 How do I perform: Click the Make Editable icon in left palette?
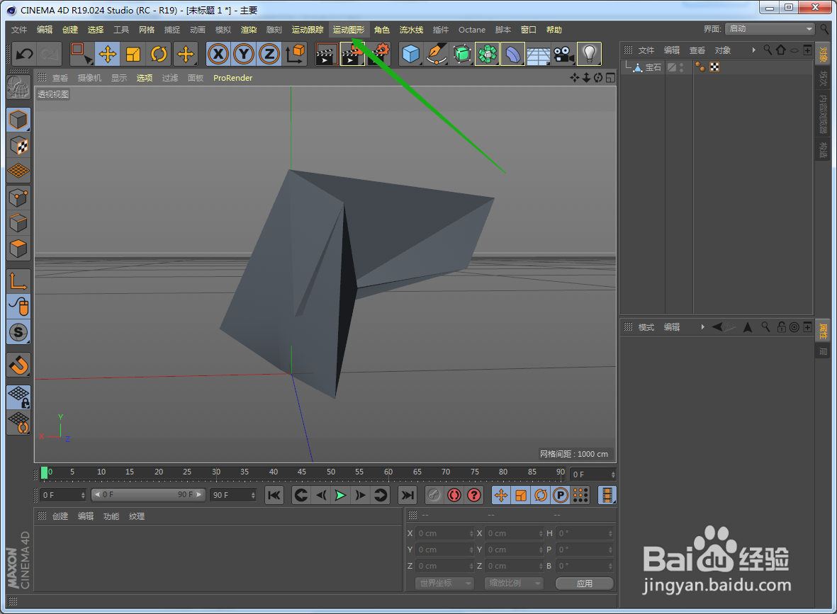(x=18, y=88)
